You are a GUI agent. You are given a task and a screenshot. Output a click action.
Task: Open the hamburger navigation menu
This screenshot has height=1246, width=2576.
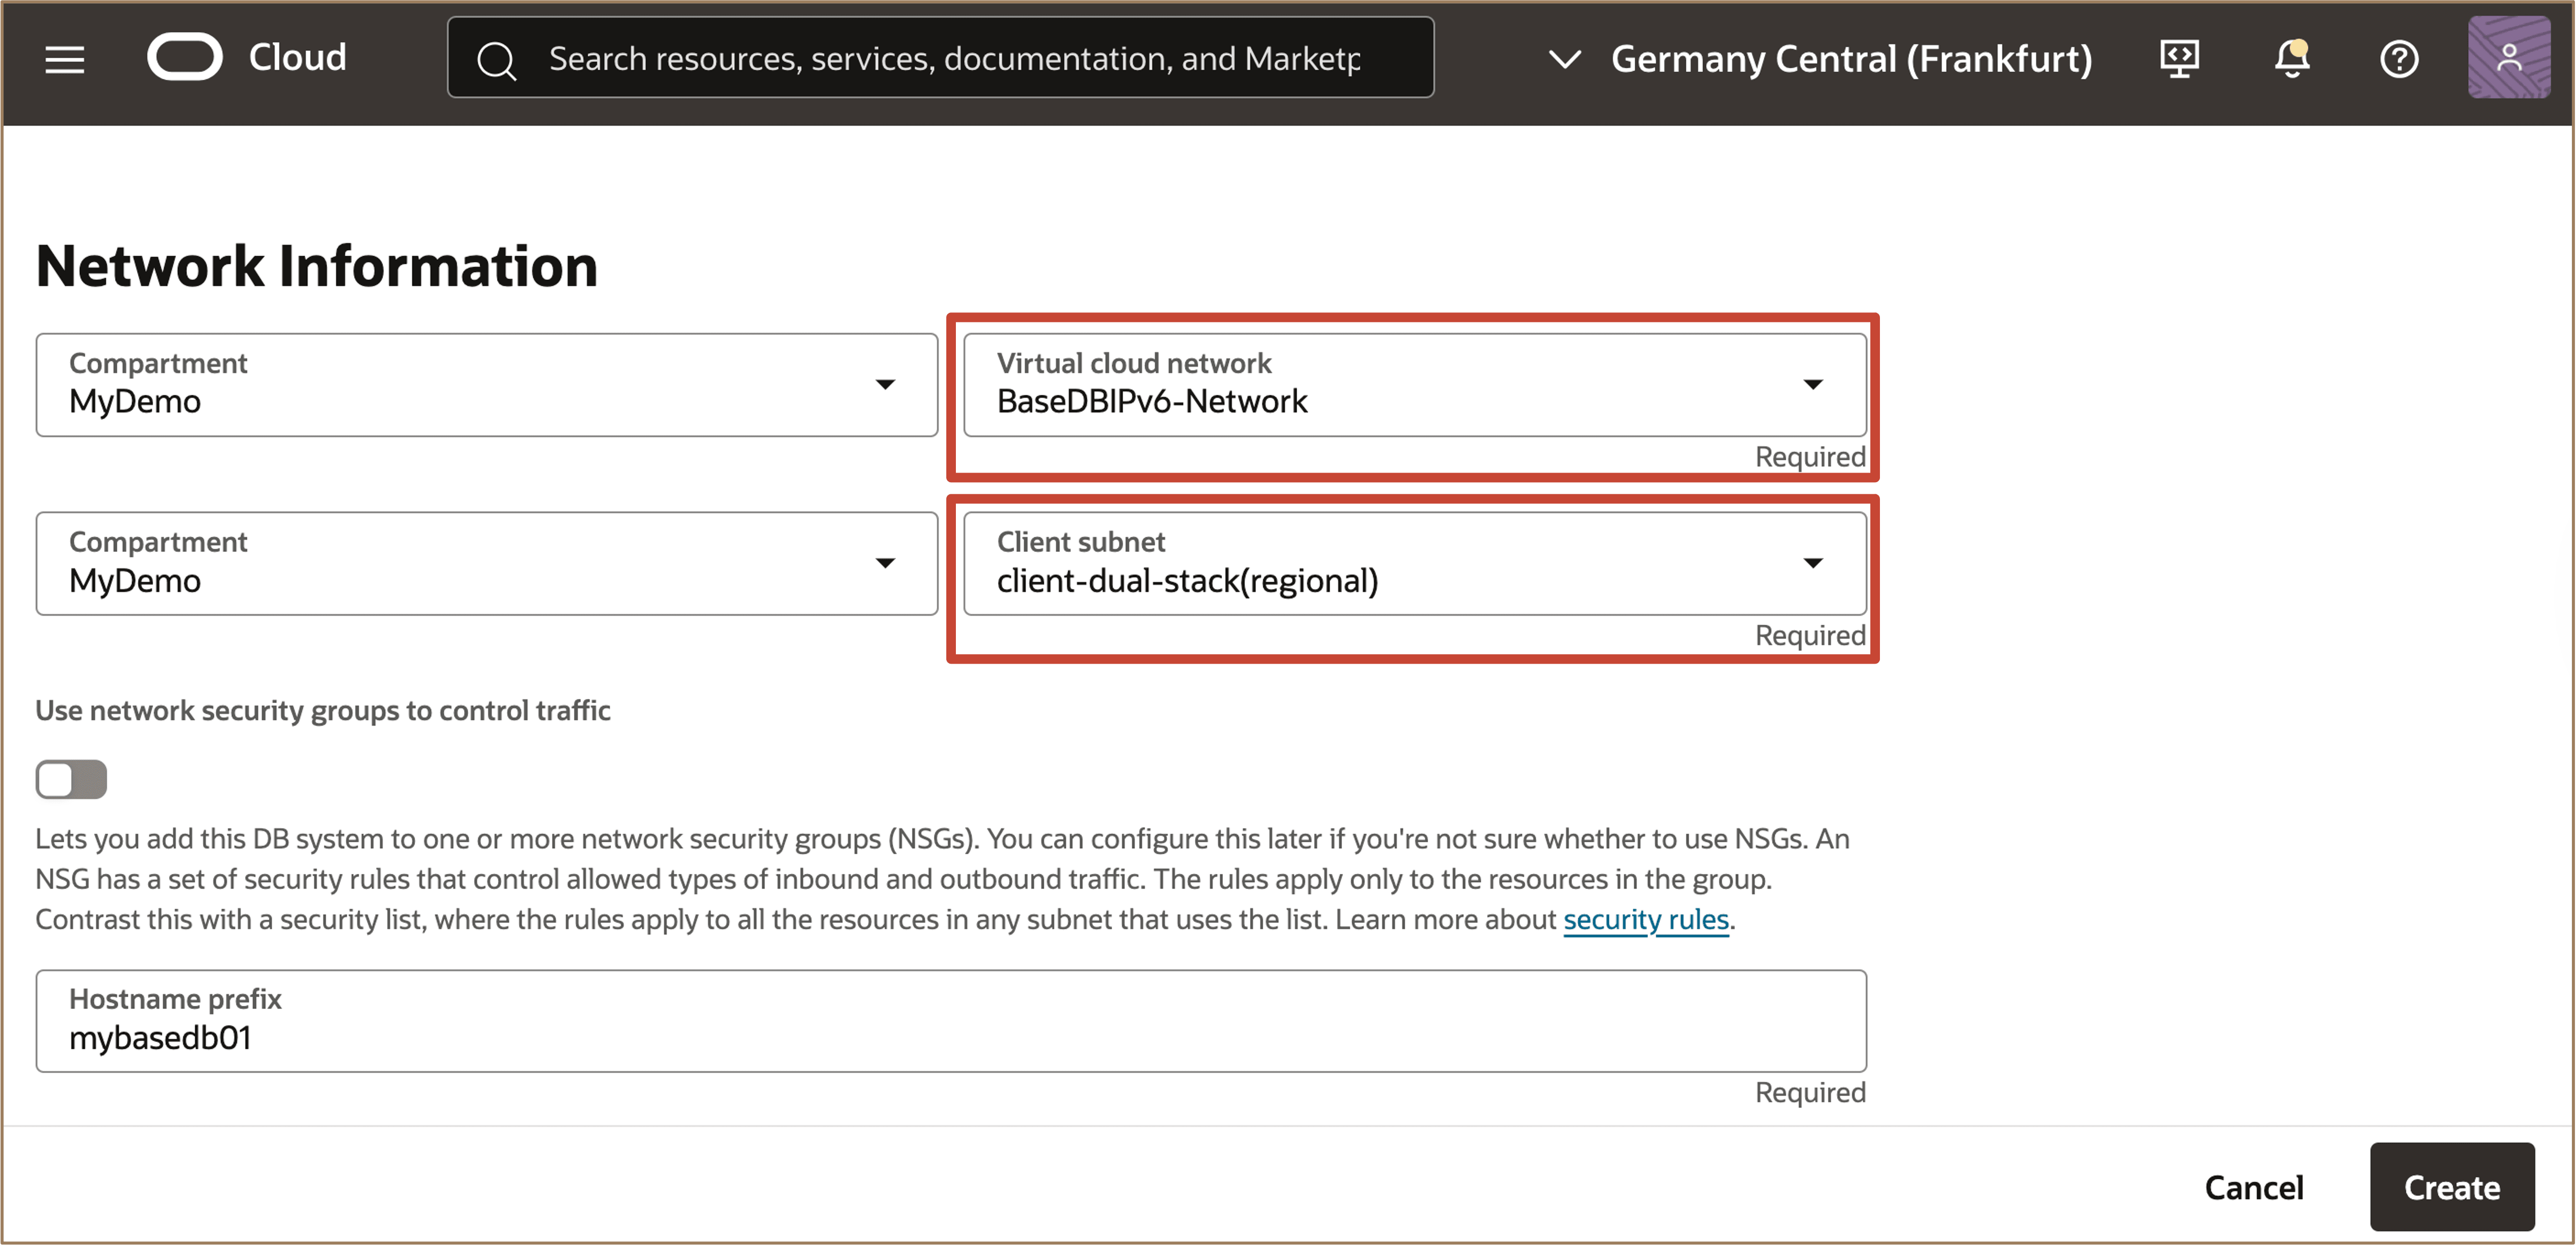click(65, 59)
